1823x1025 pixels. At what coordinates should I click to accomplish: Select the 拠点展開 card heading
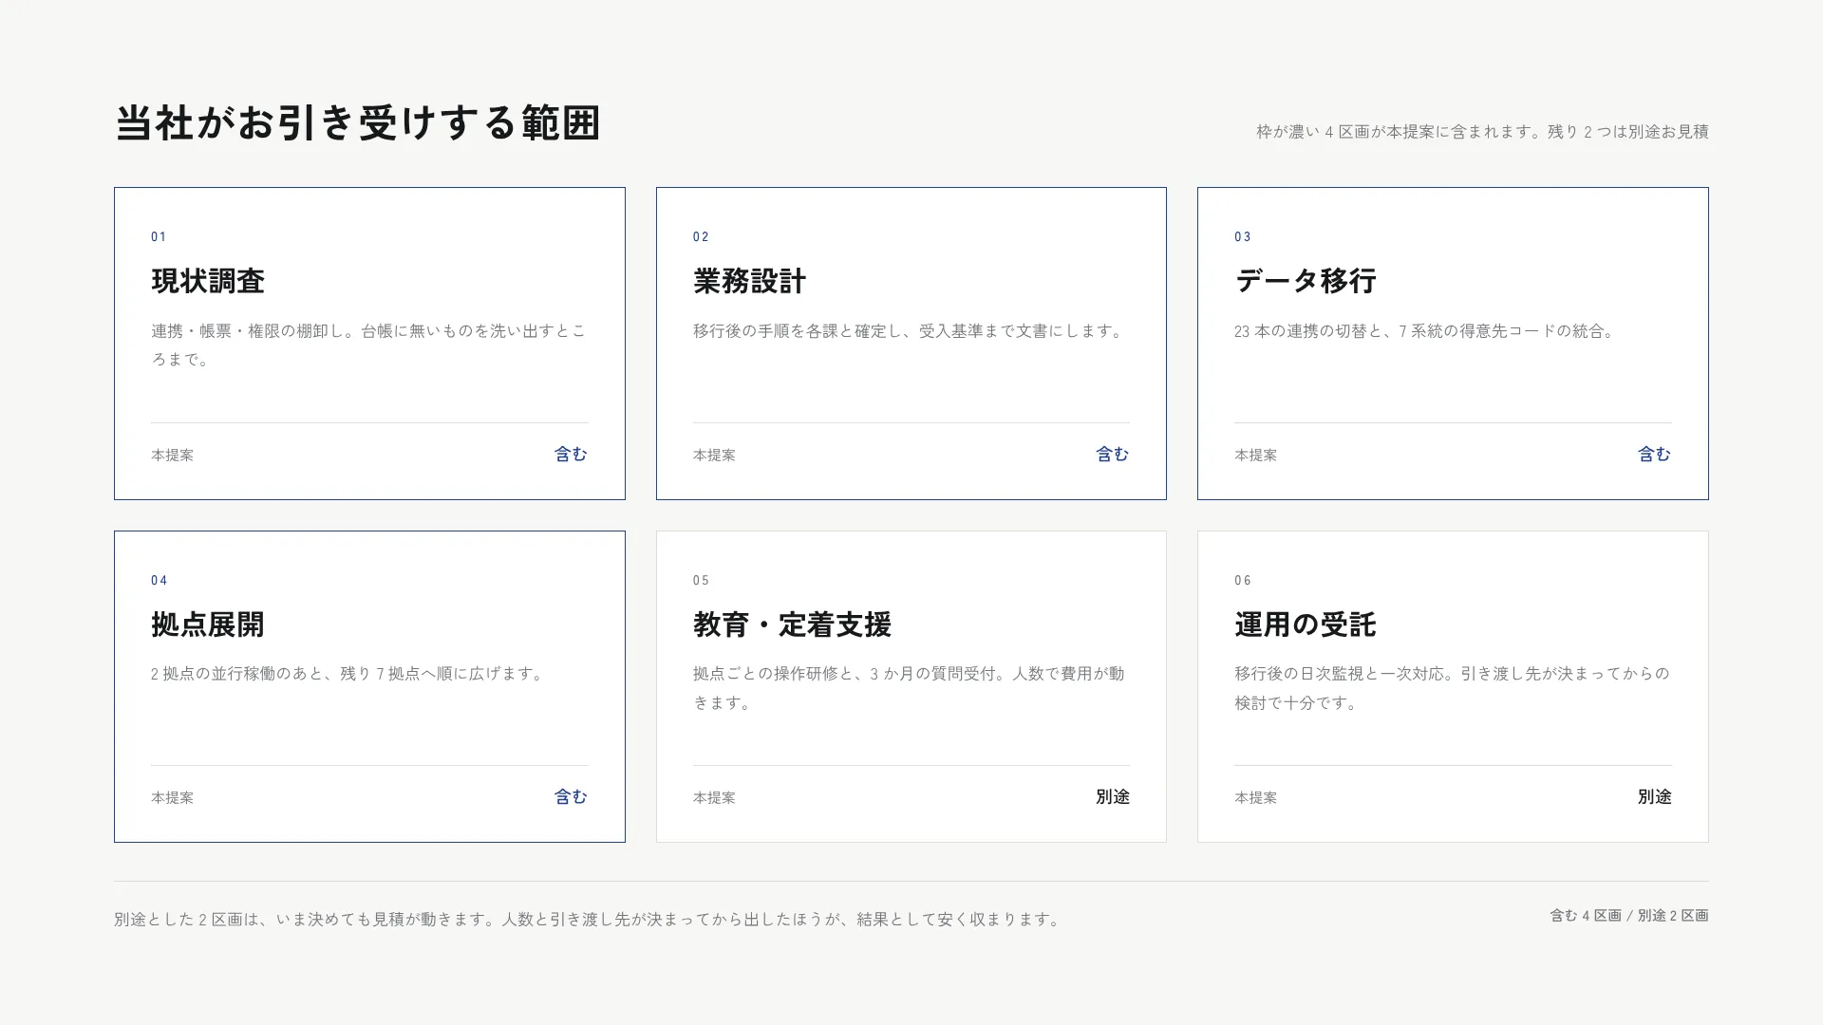point(208,624)
